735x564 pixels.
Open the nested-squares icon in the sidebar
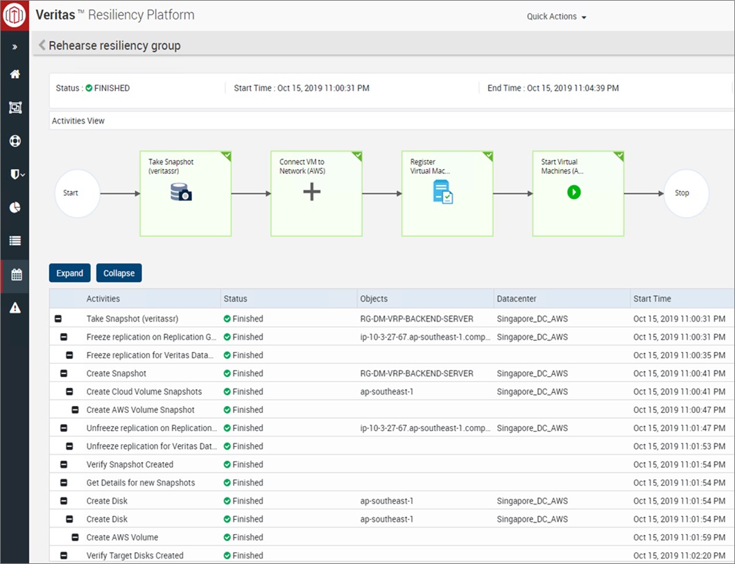tap(15, 107)
